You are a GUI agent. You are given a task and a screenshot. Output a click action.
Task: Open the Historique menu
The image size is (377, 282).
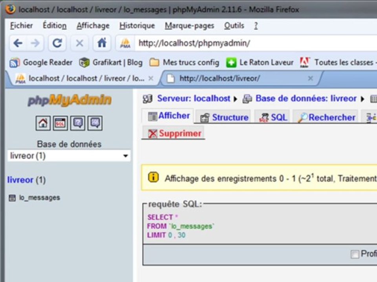coord(137,25)
